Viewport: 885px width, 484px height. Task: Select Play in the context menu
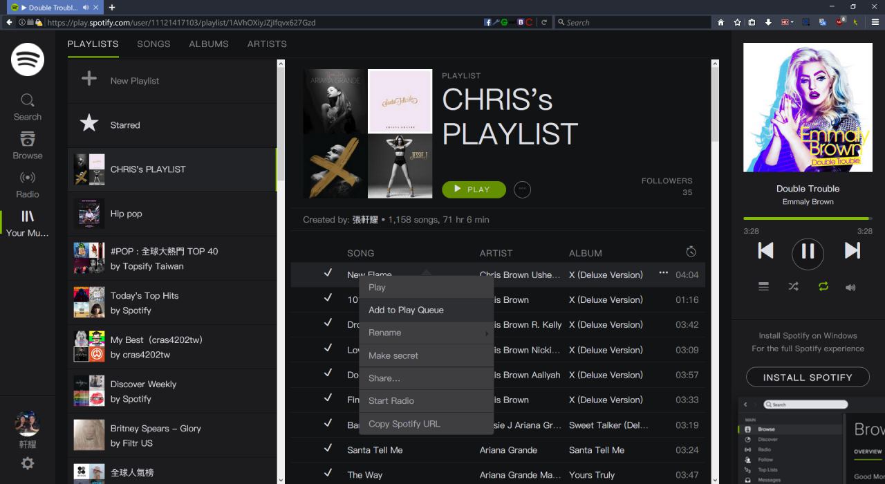point(427,287)
